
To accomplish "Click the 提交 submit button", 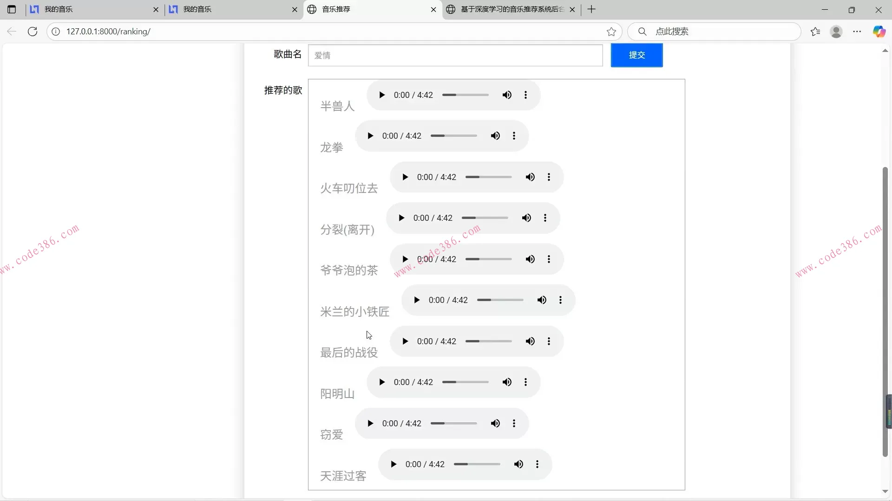I will 636,55.
